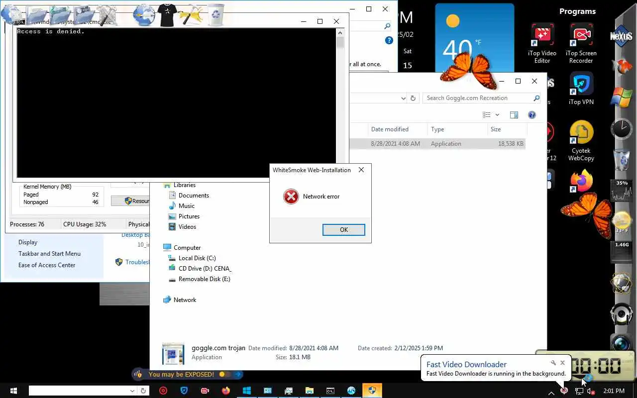Click the 1.46G RAM meter in the dock
Image resolution: width=637 pixels, height=398 pixels.
[x=622, y=253]
